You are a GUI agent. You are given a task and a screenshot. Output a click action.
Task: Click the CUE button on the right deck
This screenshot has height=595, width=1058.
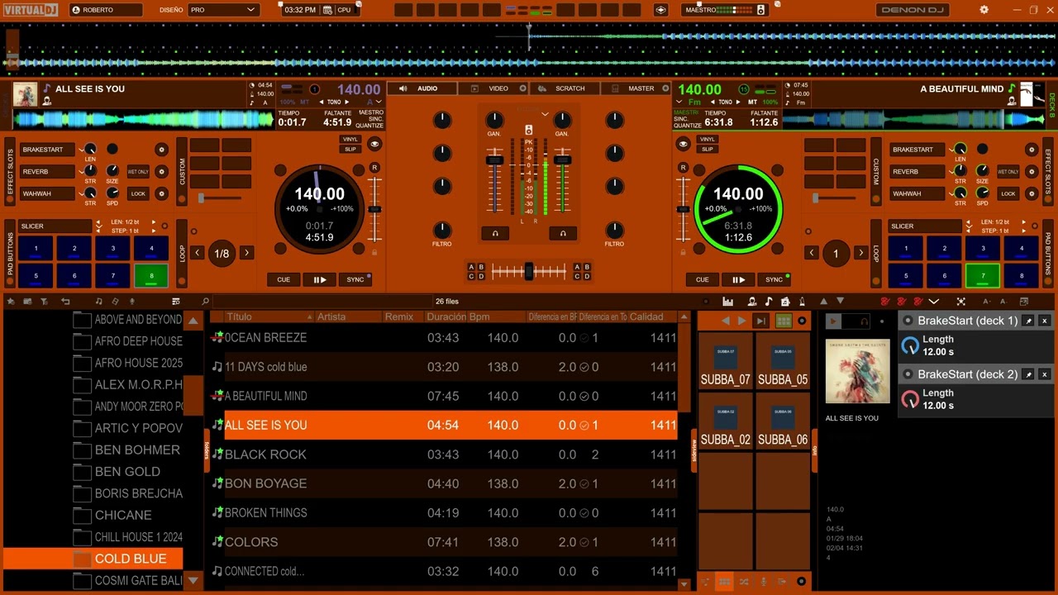pos(702,279)
